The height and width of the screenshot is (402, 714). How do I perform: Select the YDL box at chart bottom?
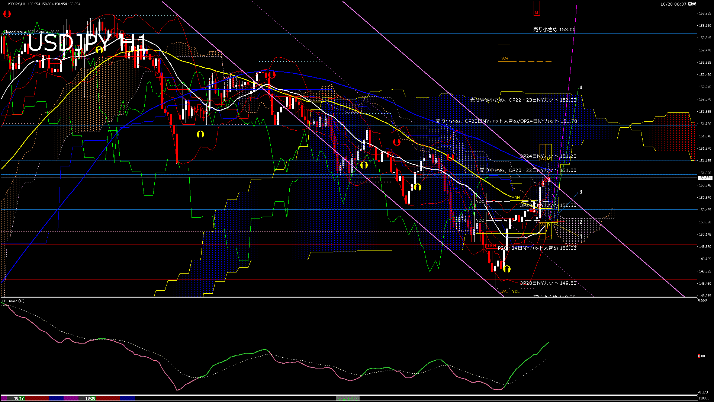[516, 292]
